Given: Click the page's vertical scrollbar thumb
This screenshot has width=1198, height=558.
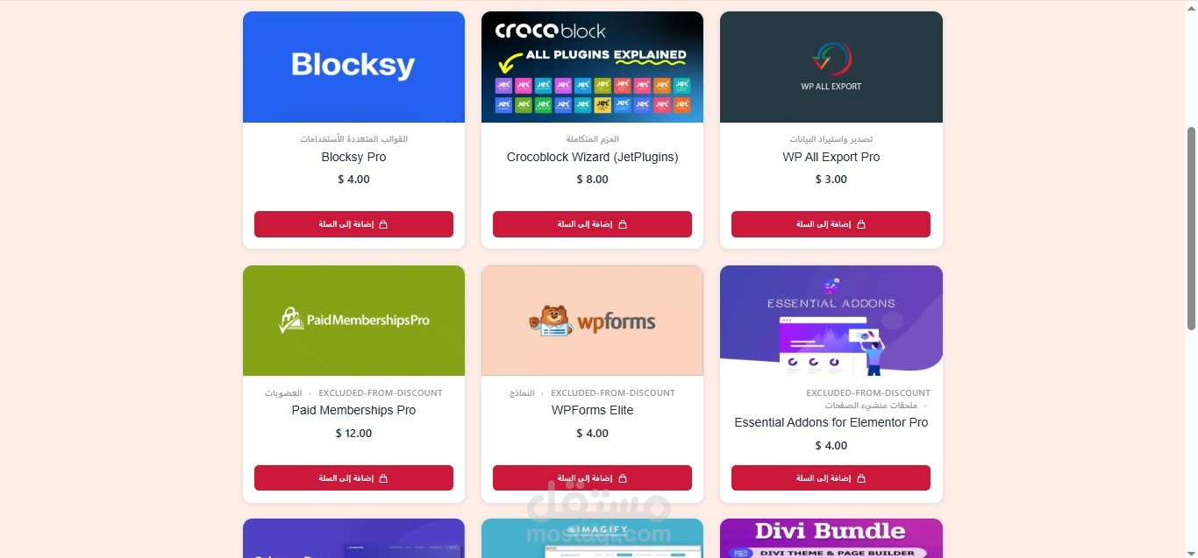Looking at the screenshot, I should pyautogui.click(x=1191, y=229).
